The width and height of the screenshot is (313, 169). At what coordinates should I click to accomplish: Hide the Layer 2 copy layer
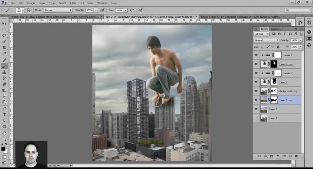pyautogui.click(x=256, y=100)
